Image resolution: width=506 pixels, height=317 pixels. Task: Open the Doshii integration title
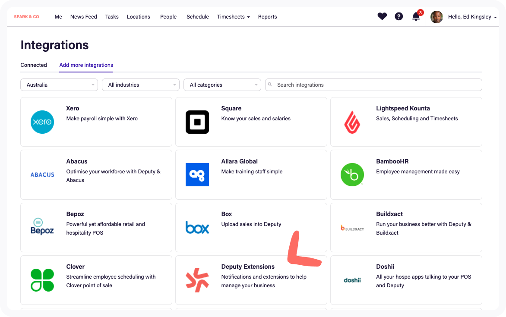pyautogui.click(x=385, y=267)
